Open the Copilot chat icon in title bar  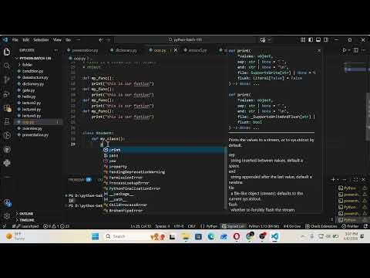(263, 40)
